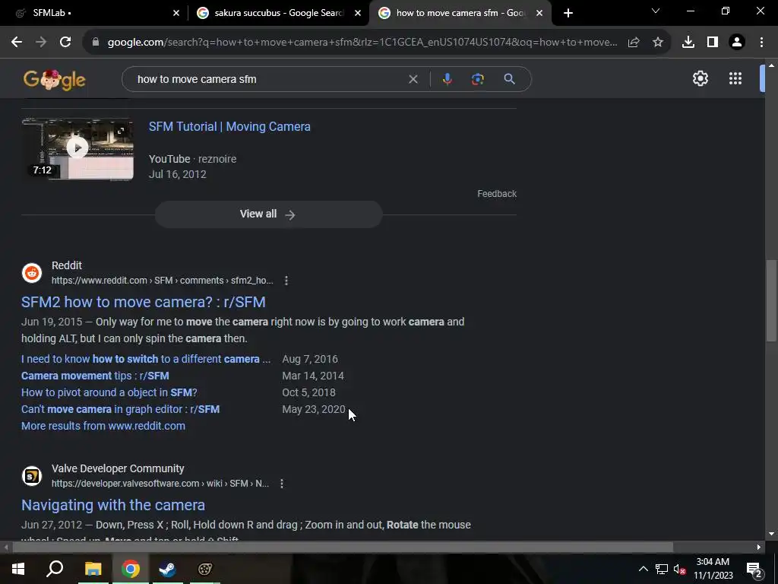Screen dimensions: 778x584
Task: Open the tab search dropdown arrow
Action: tap(656, 11)
